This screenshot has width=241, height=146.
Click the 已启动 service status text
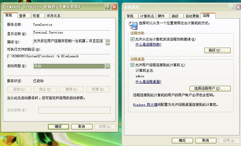pos(38,81)
